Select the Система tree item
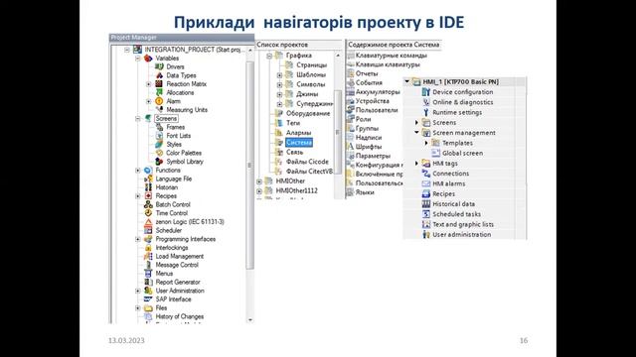Screen dimensions: 636x357 point(299,143)
